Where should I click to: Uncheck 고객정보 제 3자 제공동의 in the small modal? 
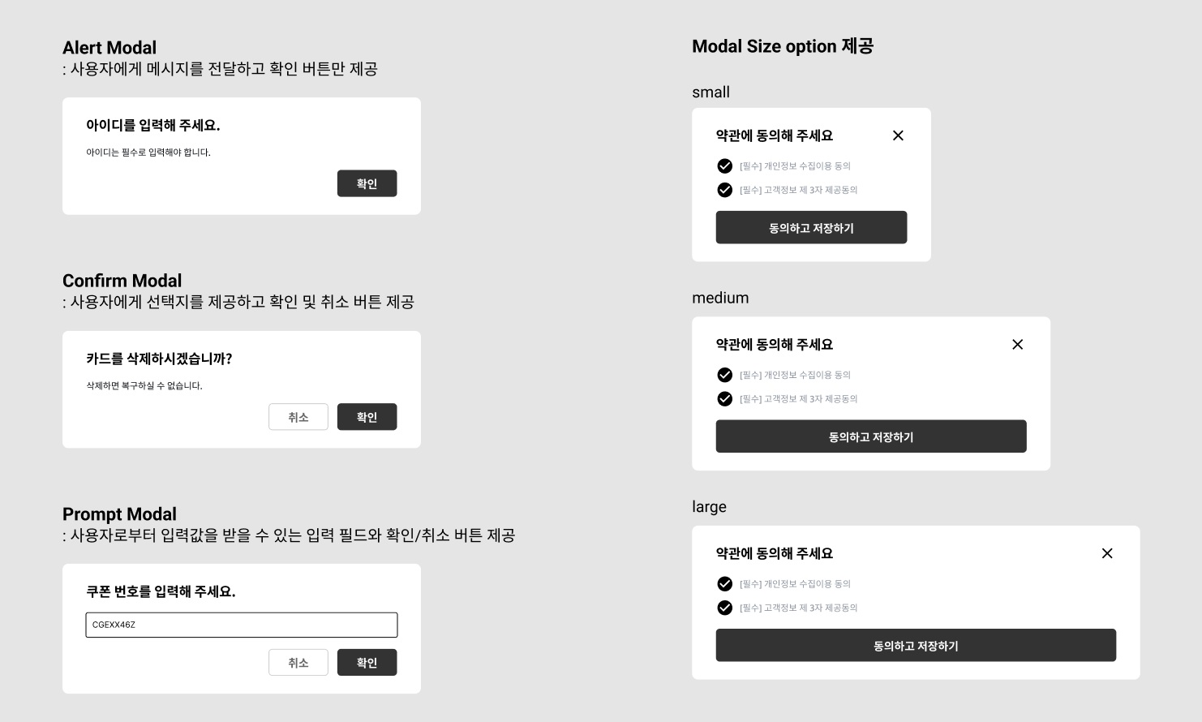tap(725, 190)
